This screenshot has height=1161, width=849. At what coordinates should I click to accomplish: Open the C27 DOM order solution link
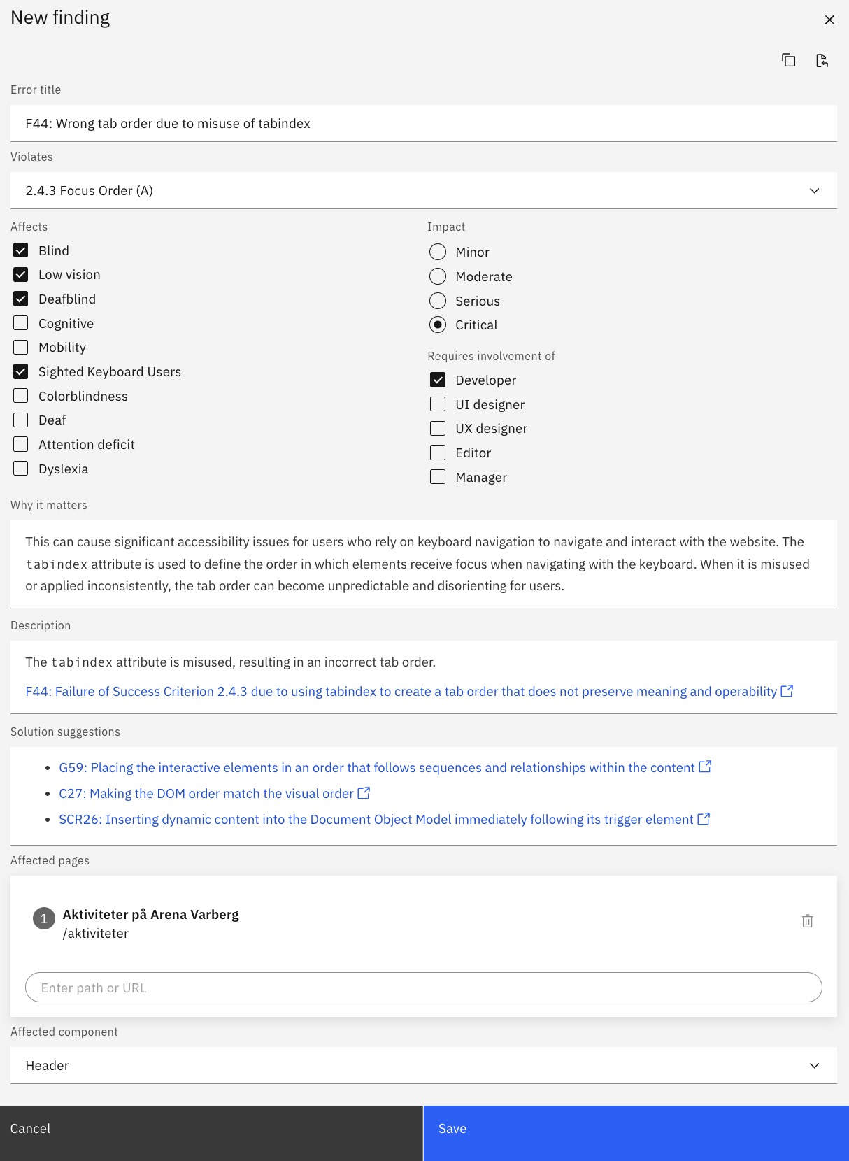(x=205, y=792)
